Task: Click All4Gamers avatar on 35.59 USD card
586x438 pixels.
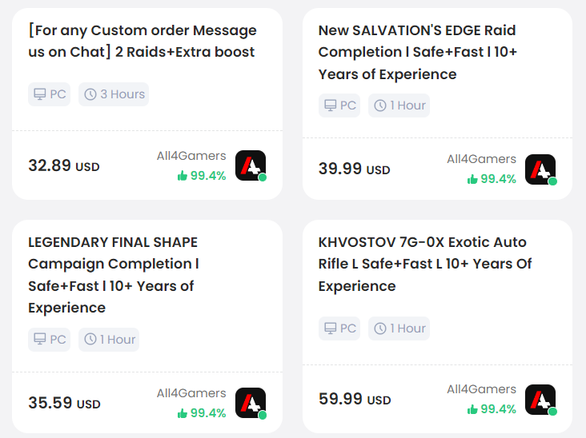Action: click(251, 403)
